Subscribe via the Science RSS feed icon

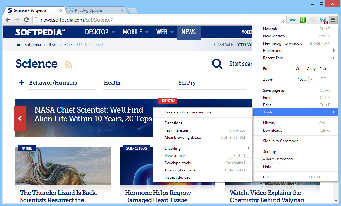(x=69, y=64)
